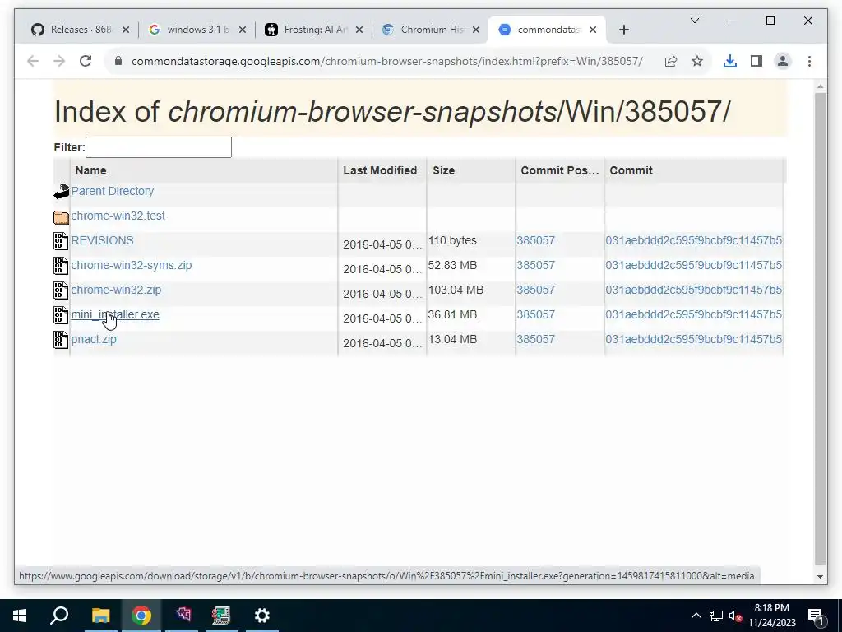Screen dimensions: 842x632
Task: Click the file icon beside pnacl.zip
Action: point(61,340)
